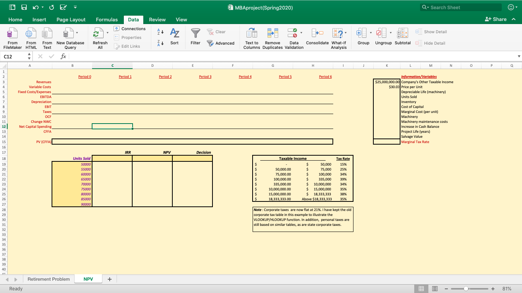
Task: Open the View tab
Action: [181, 19]
